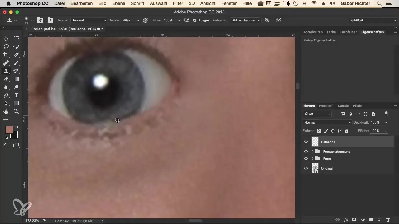Select the Eraser tool
Screen dimensions: 399x224
point(6,79)
